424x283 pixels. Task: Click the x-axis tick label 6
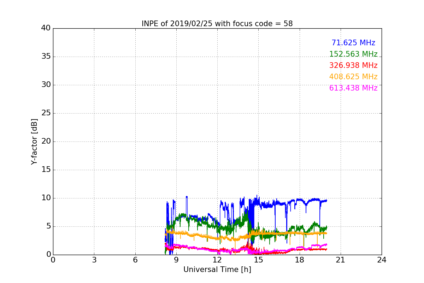pyautogui.click(x=135, y=260)
